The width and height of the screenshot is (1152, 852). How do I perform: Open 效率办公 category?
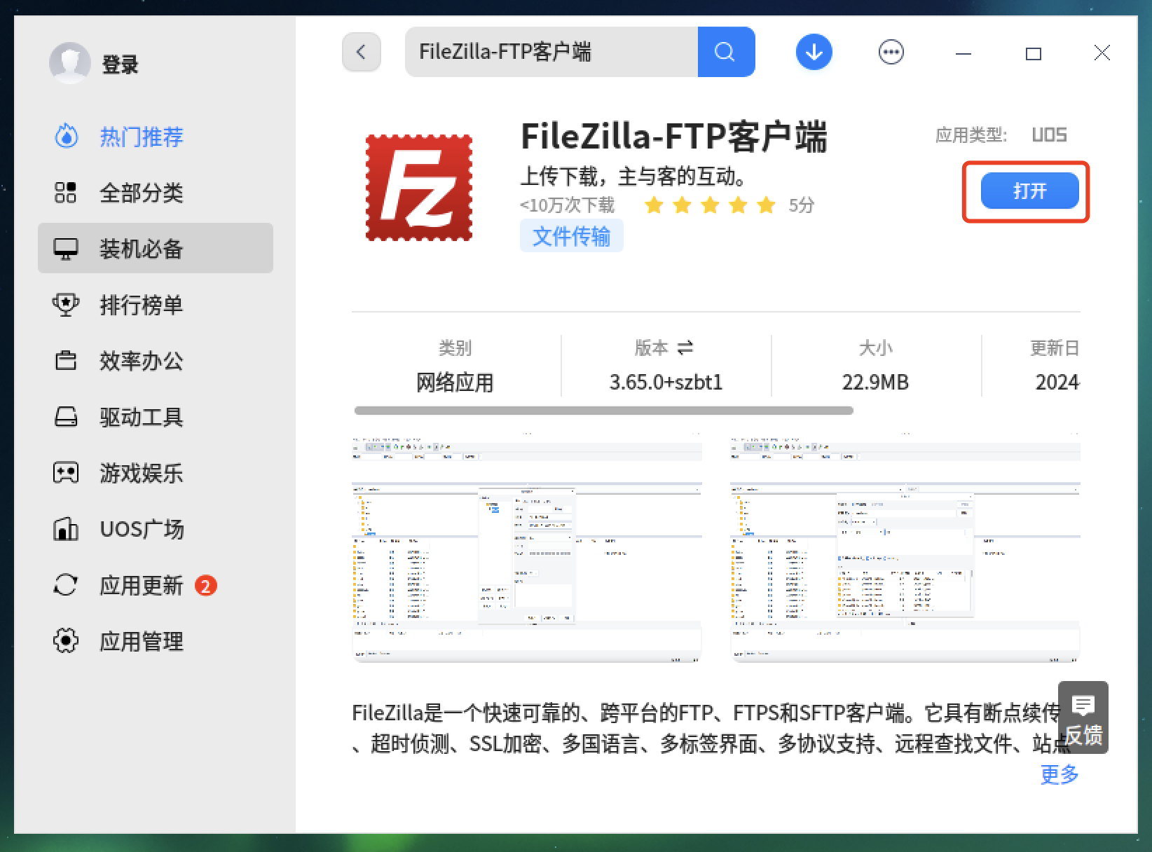point(156,360)
